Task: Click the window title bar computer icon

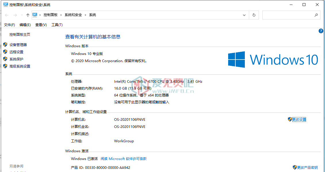Action: pos(5,5)
